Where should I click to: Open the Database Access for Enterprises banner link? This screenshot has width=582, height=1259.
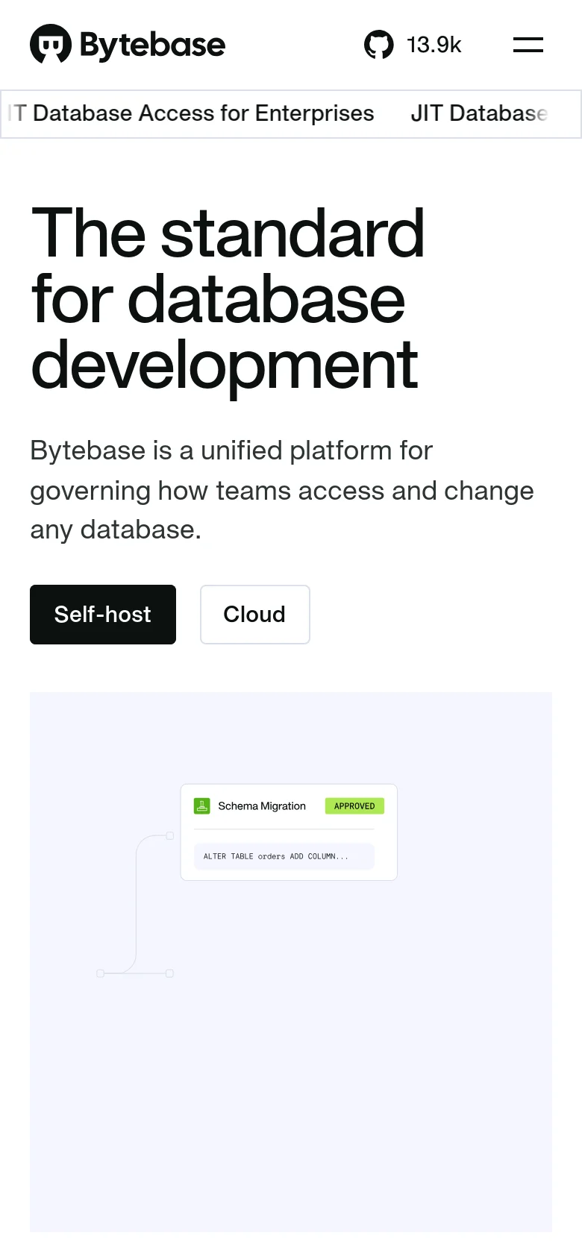(x=191, y=113)
